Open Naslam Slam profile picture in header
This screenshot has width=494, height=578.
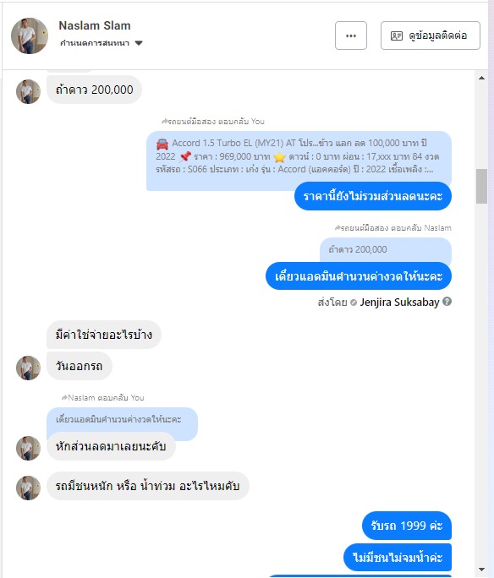30,35
